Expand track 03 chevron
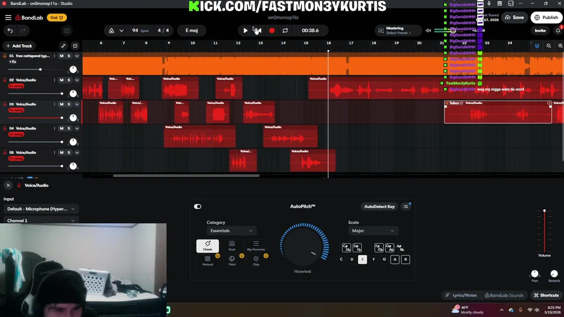The width and height of the screenshot is (564, 317). [x=77, y=104]
